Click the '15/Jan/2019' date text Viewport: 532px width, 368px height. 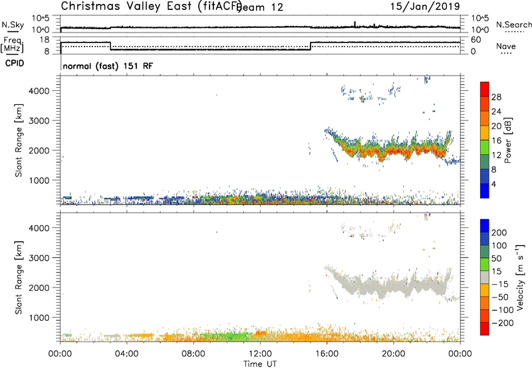coord(425,7)
